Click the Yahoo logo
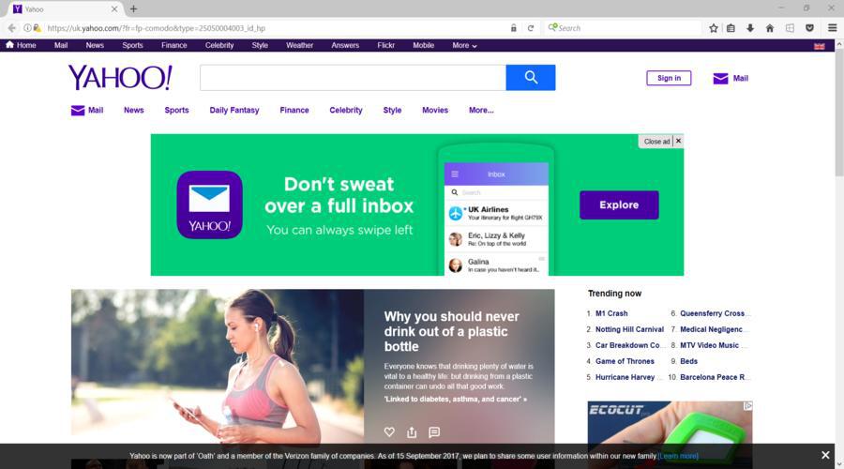Screen dimensions: 844x469 coord(120,78)
